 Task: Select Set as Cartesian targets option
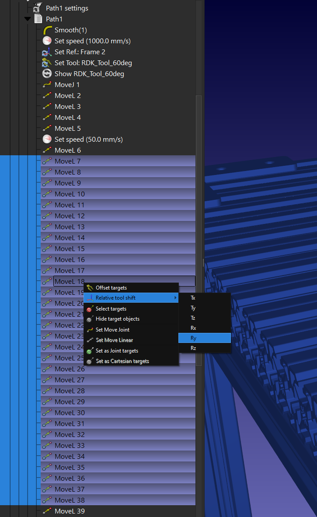pos(122,361)
